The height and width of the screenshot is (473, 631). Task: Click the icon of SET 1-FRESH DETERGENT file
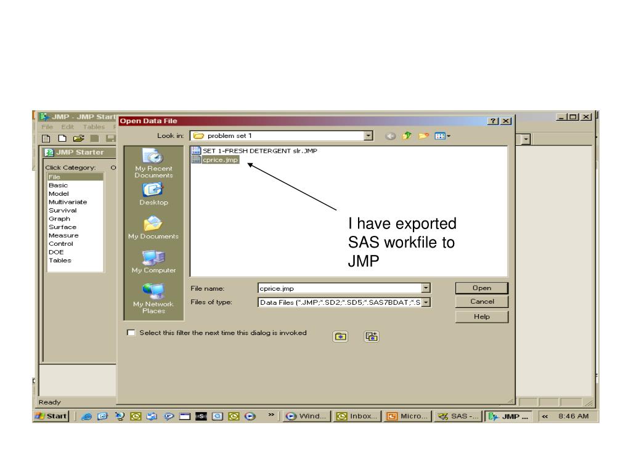click(196, 150)
